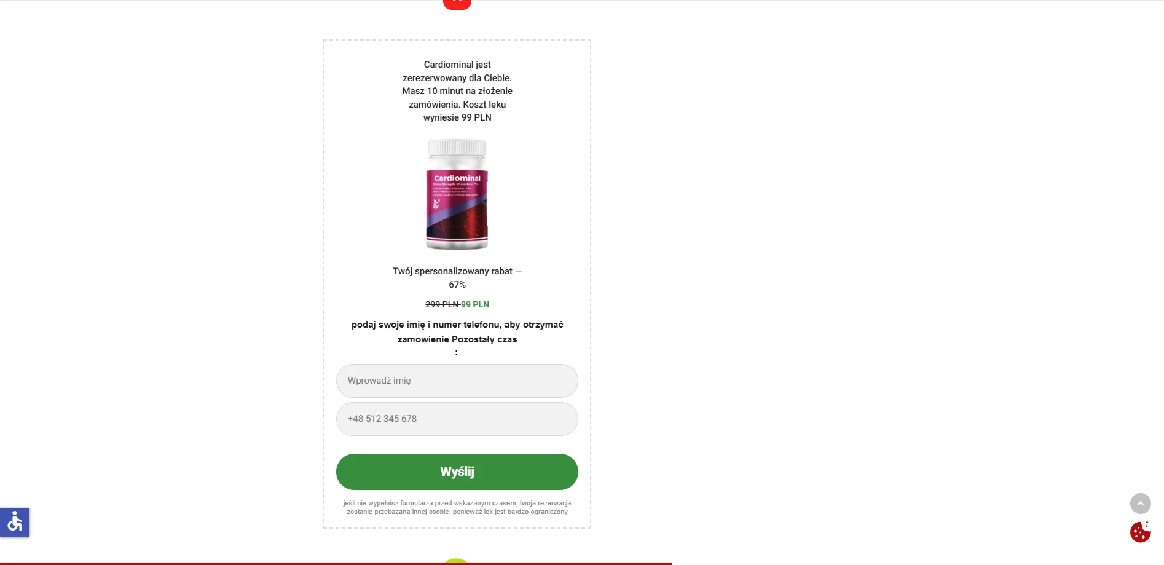Submit the form with Wyślij button
The height and width of the screenshot is (565, 1164).
coord(457,472)
